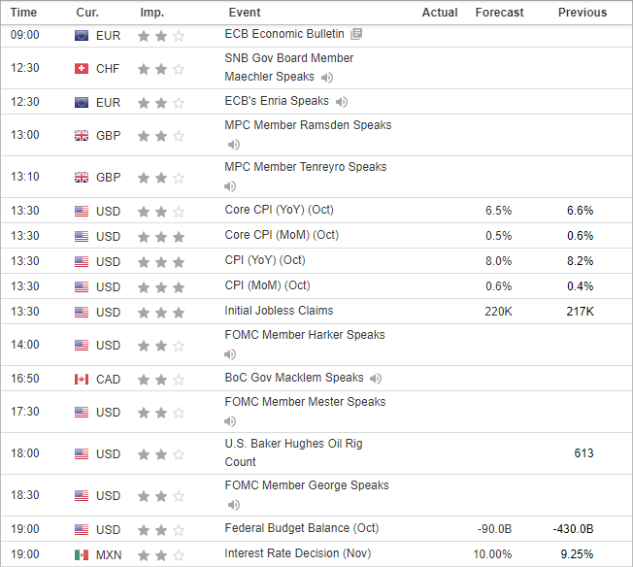Open ECB's Enria Speaks event
The width and height of the screenshot is (633, 567).
[277, 101]
